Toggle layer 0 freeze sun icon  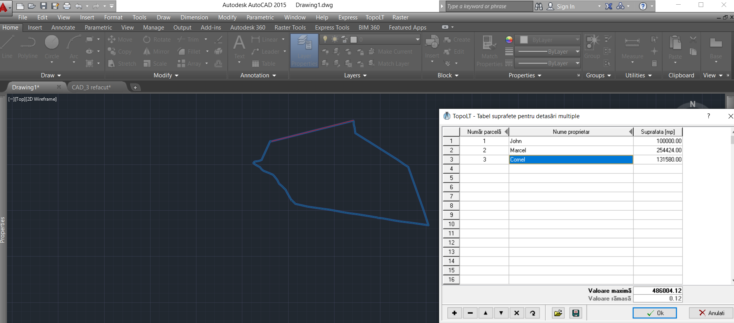coord(335,39)
